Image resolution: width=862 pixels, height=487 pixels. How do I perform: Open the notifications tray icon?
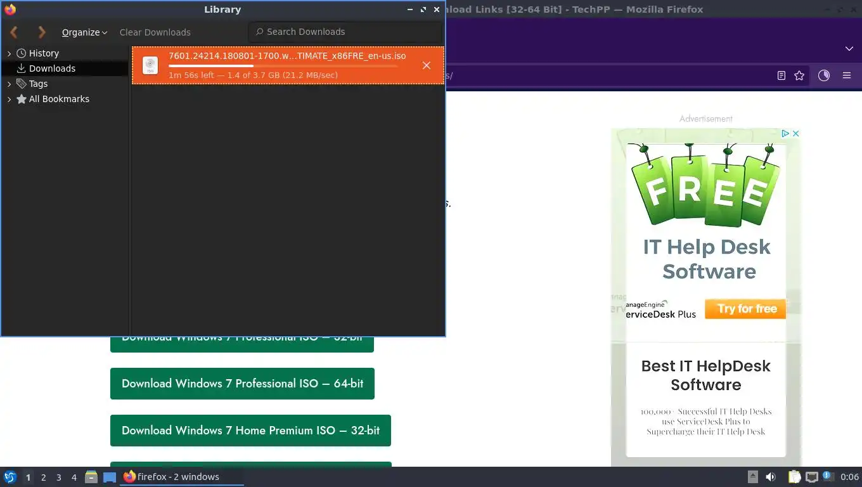[828, 476]
